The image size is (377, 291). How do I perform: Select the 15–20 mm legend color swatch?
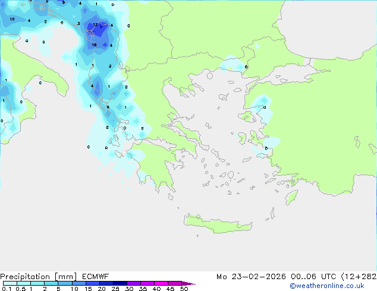(92, 283)
